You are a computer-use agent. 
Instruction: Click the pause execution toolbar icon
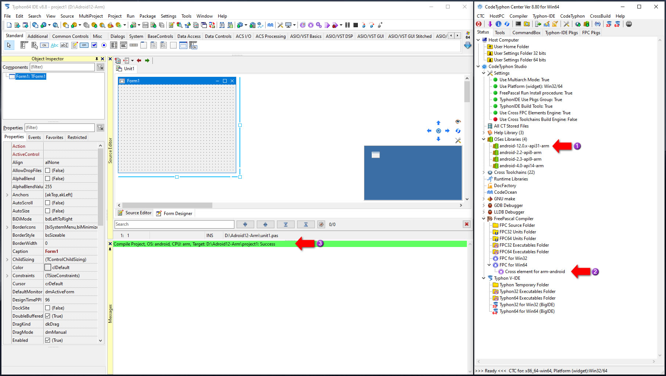click(x=348, y=25)
